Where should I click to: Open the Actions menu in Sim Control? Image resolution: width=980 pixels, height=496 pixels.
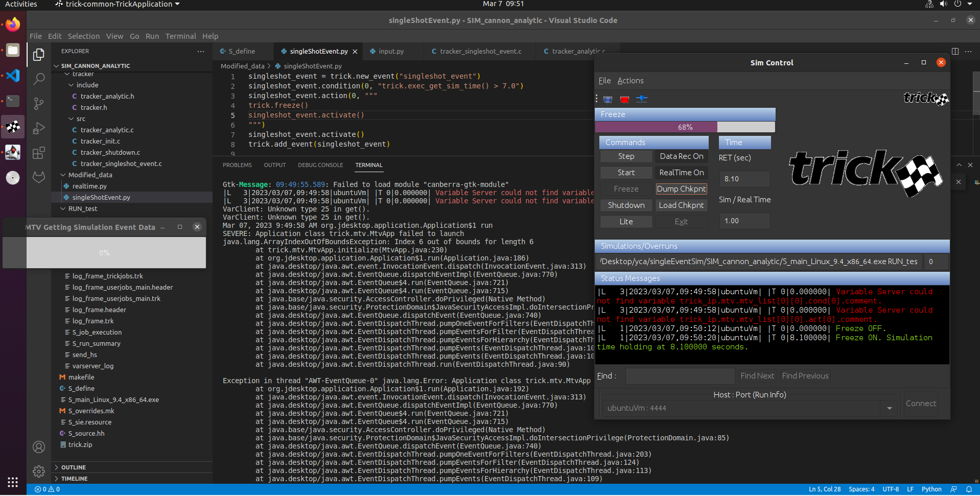point(630,80)
